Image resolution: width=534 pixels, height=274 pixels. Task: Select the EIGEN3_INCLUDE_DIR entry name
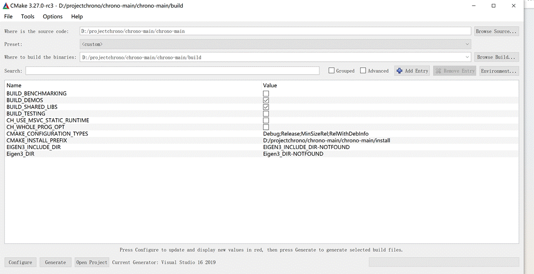[x=33, y=147]
